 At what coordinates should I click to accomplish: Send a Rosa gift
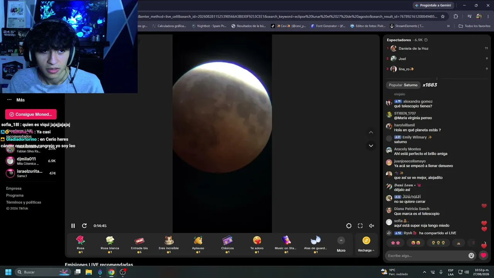tap(80, 245)
